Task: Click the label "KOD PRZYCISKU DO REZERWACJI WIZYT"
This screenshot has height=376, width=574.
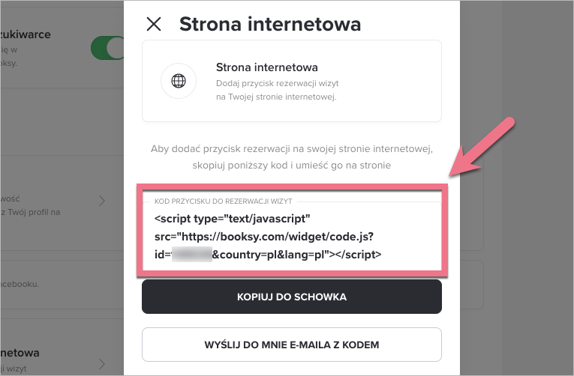Action: pyautogui.click(x=223, y=202)
